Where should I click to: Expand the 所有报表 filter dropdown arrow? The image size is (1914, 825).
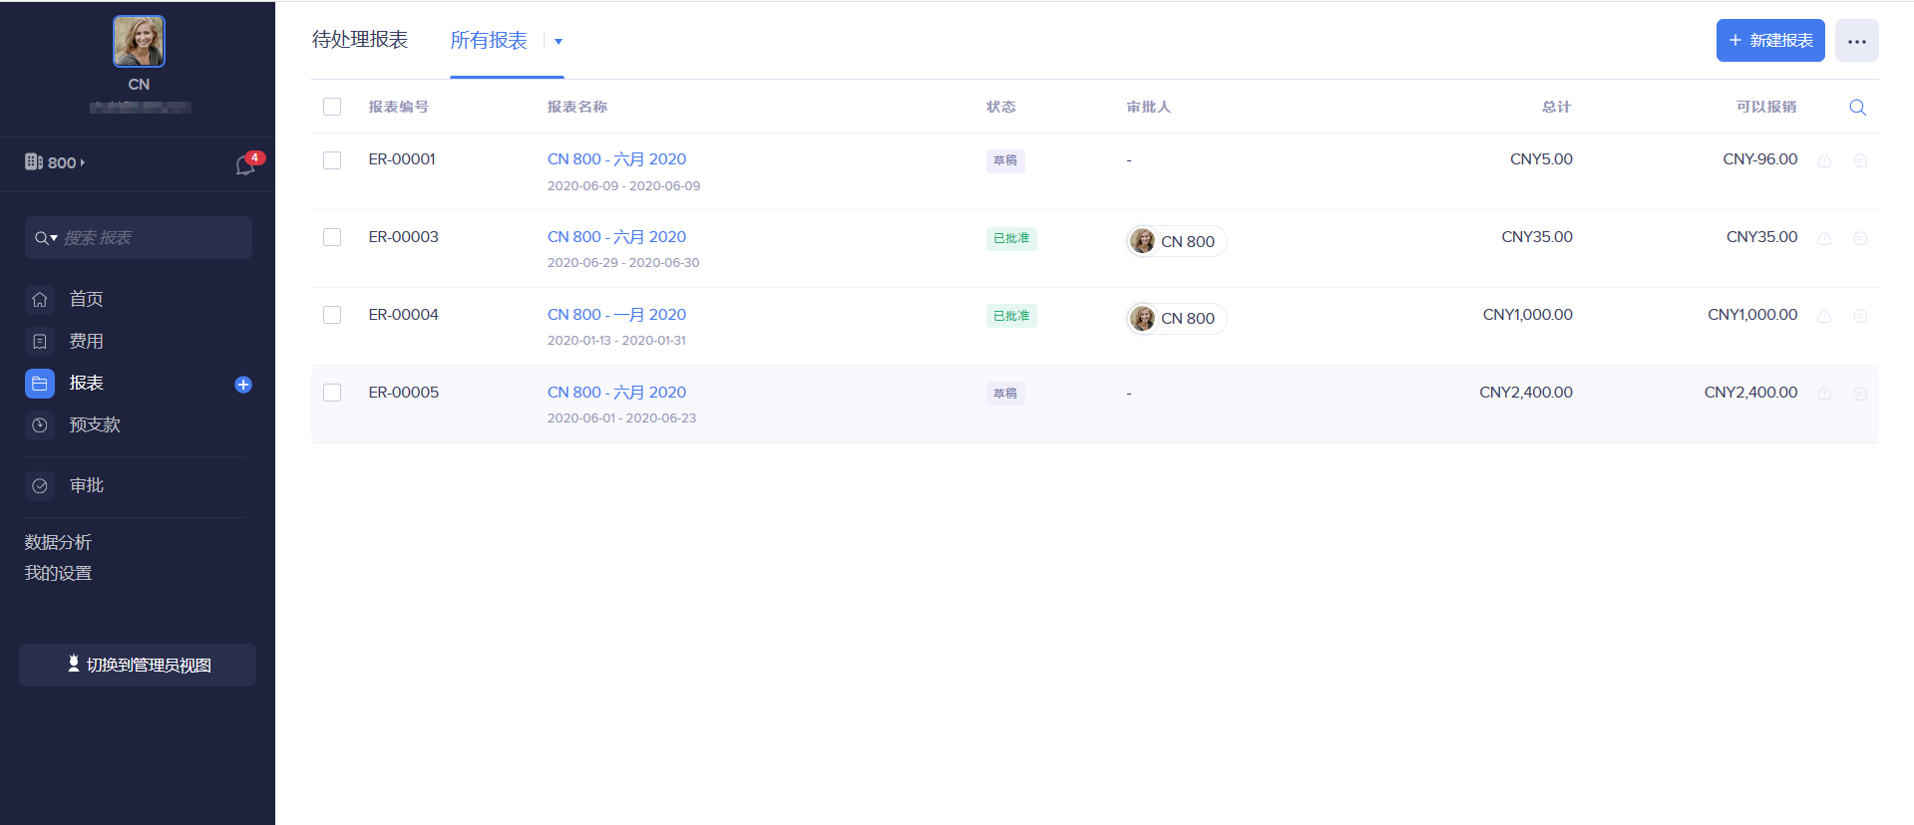click(x=559, y=42)
